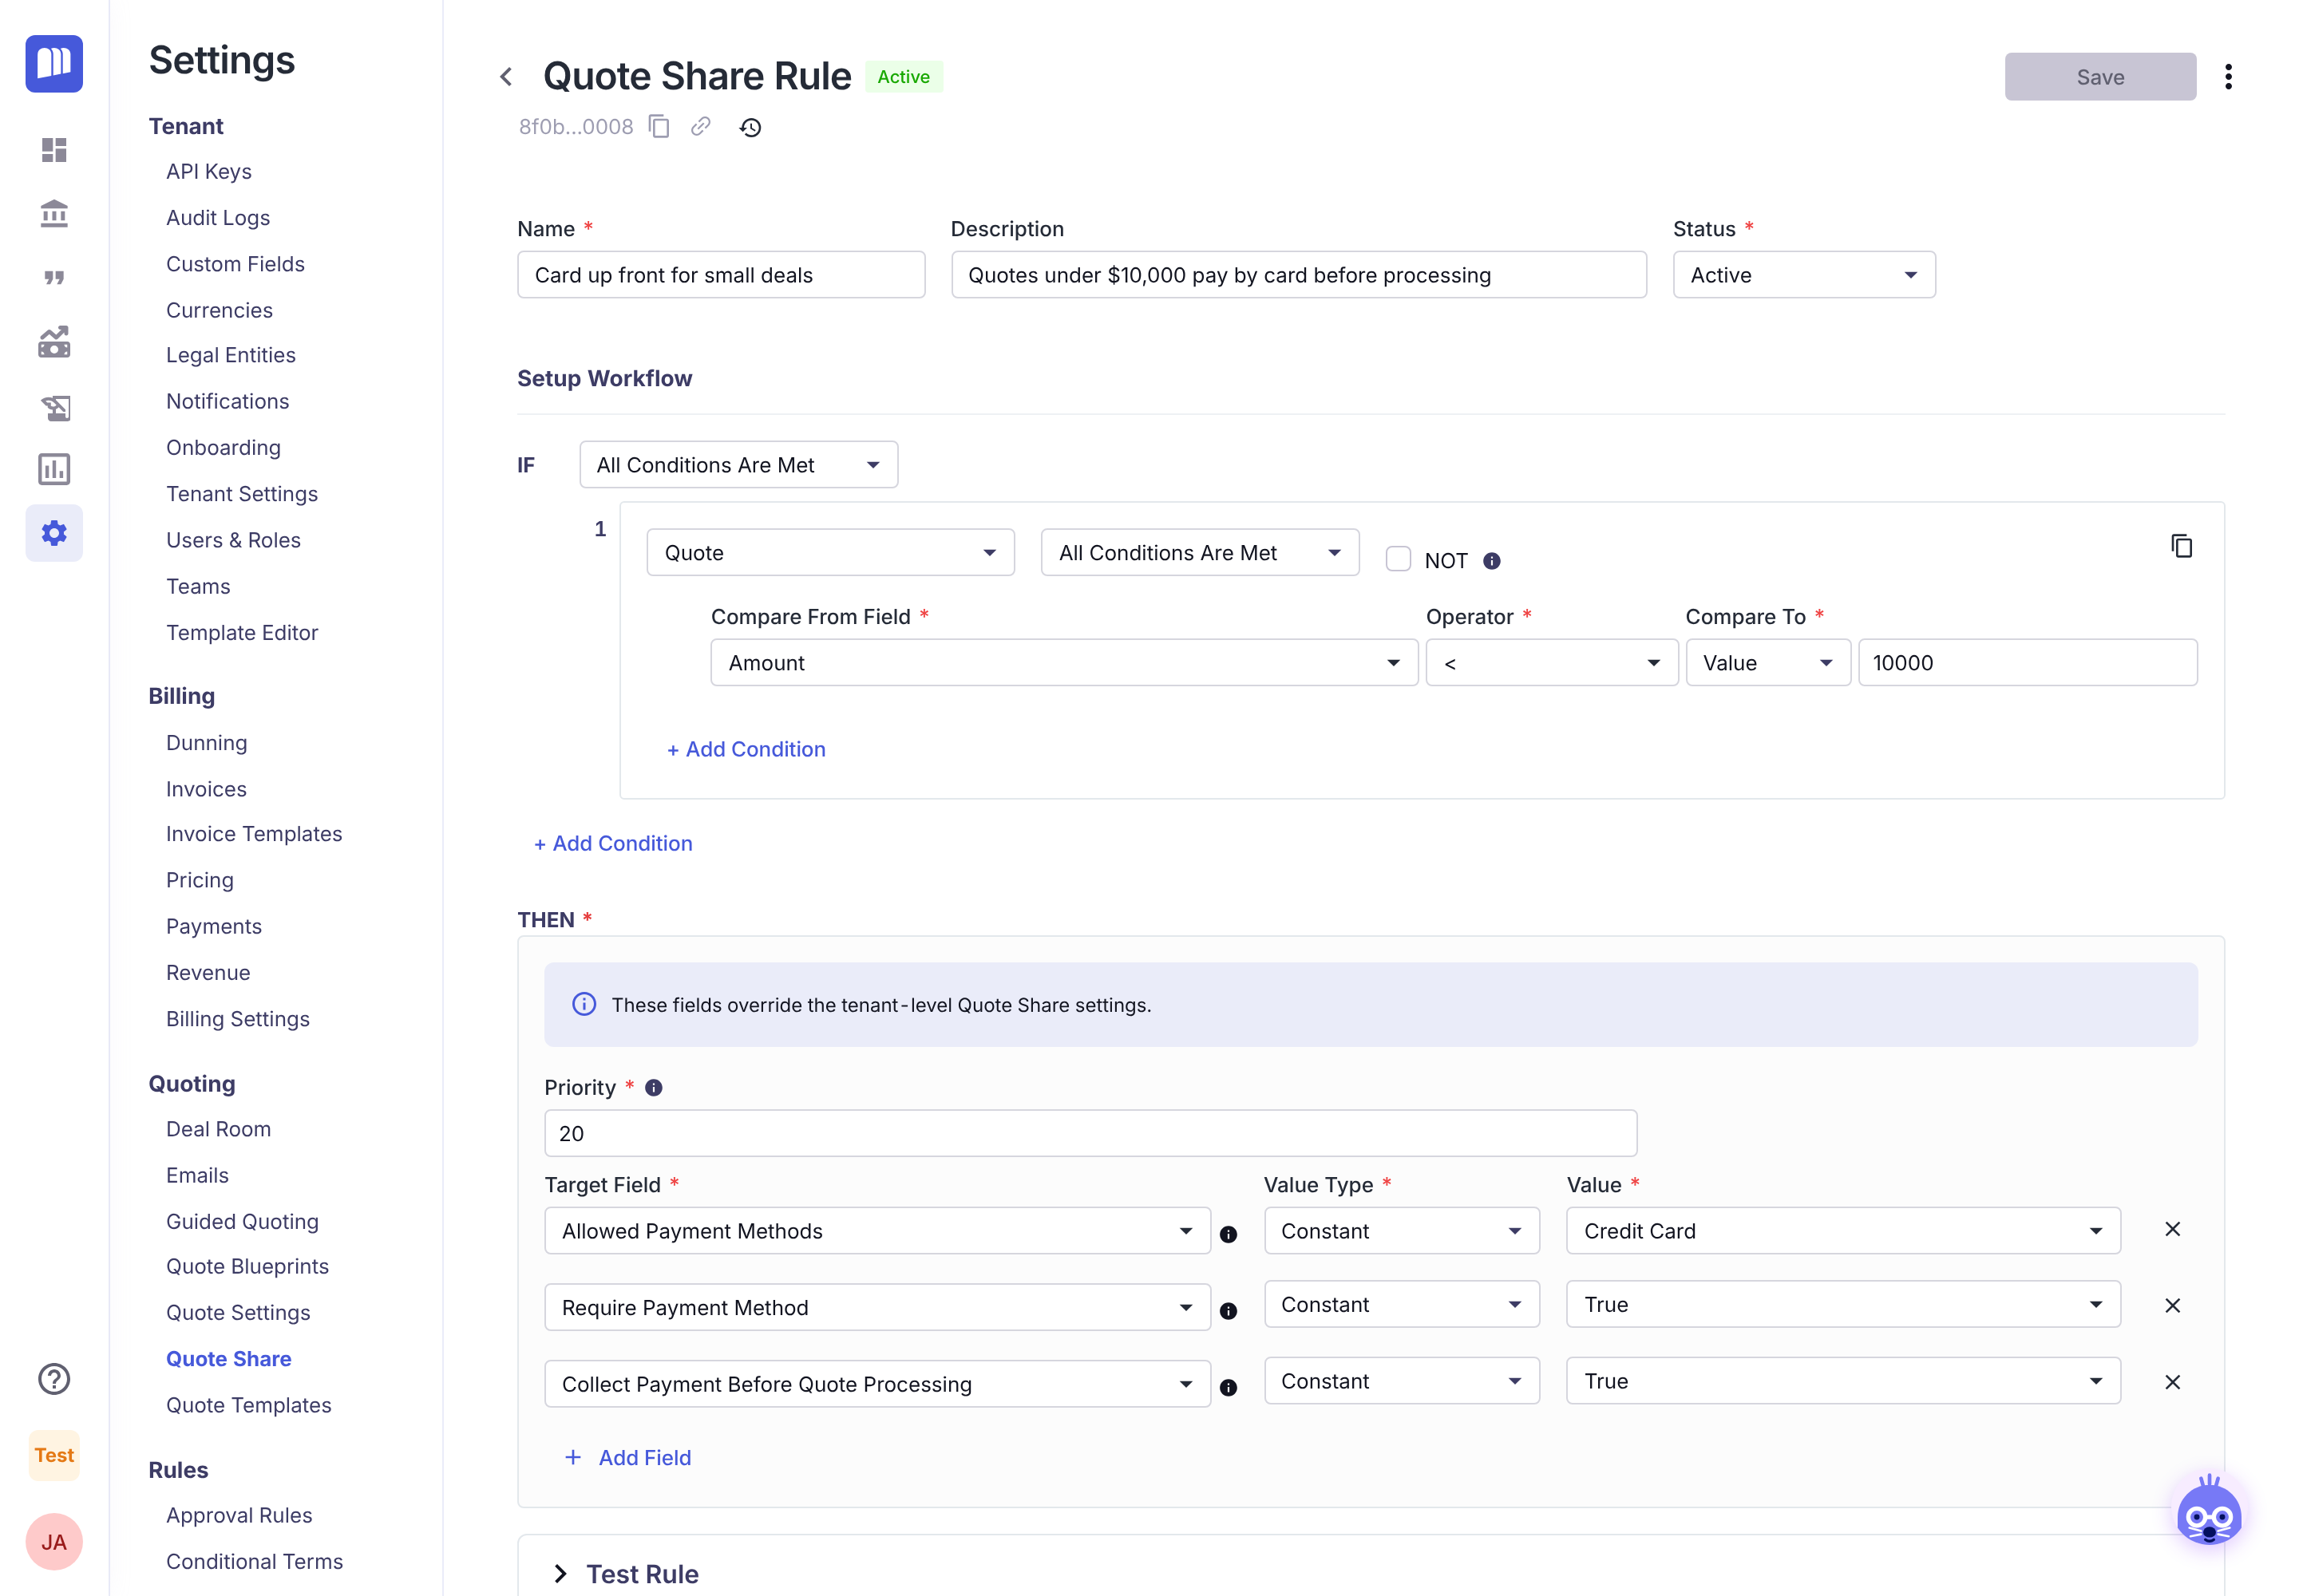Open the Status dropdown
The height and width of the screenshot is (1596, 2299).
[1804, 275]
